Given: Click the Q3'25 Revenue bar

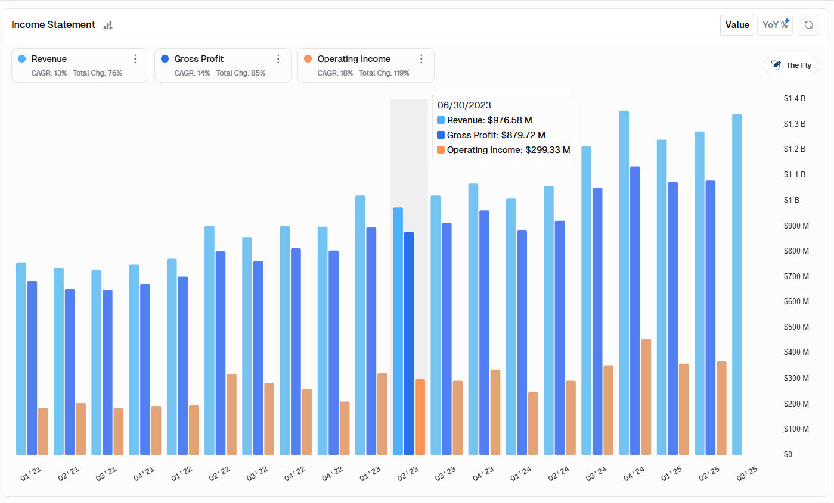Looking at the screenshot, I should [737, 285].
